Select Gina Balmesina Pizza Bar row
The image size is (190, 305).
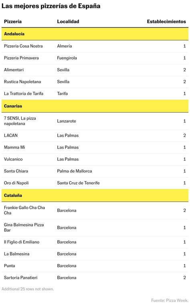point(95,228)
